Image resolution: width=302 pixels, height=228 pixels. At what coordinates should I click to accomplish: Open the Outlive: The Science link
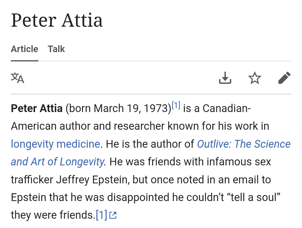(x=244, y=144)
